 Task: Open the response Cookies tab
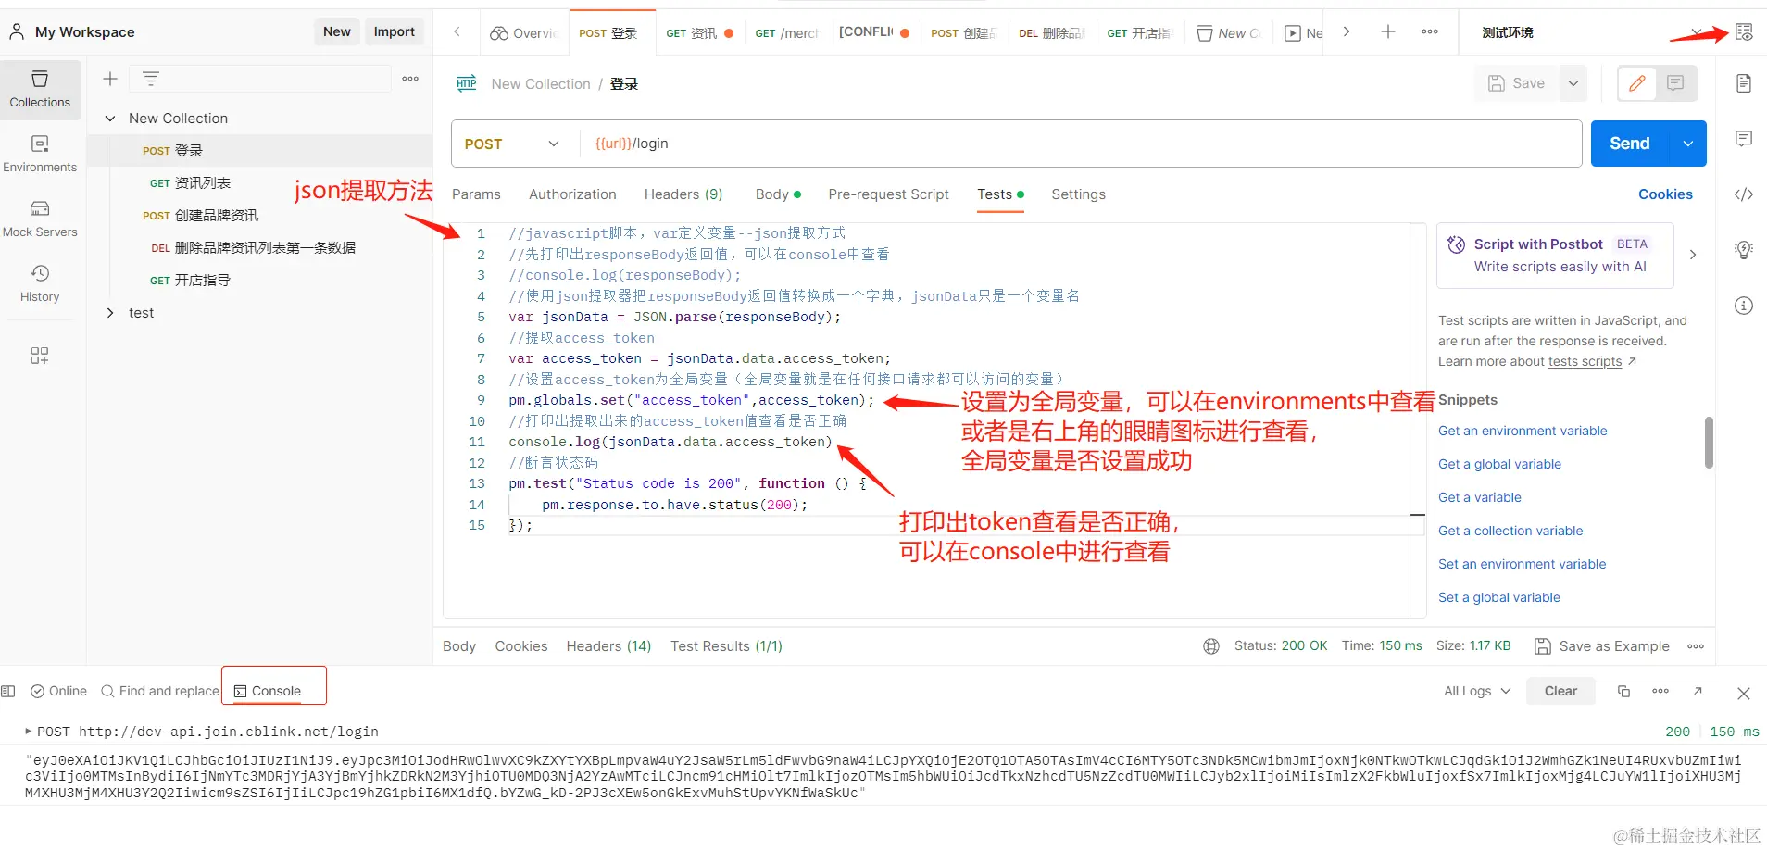(520, 646)
